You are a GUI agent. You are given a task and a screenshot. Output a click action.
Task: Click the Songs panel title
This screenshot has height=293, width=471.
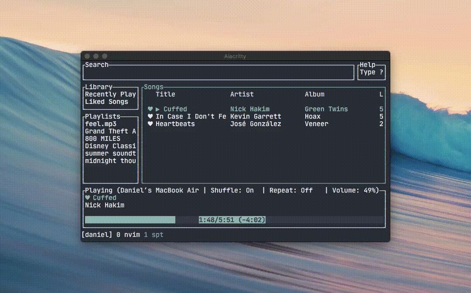154,87
